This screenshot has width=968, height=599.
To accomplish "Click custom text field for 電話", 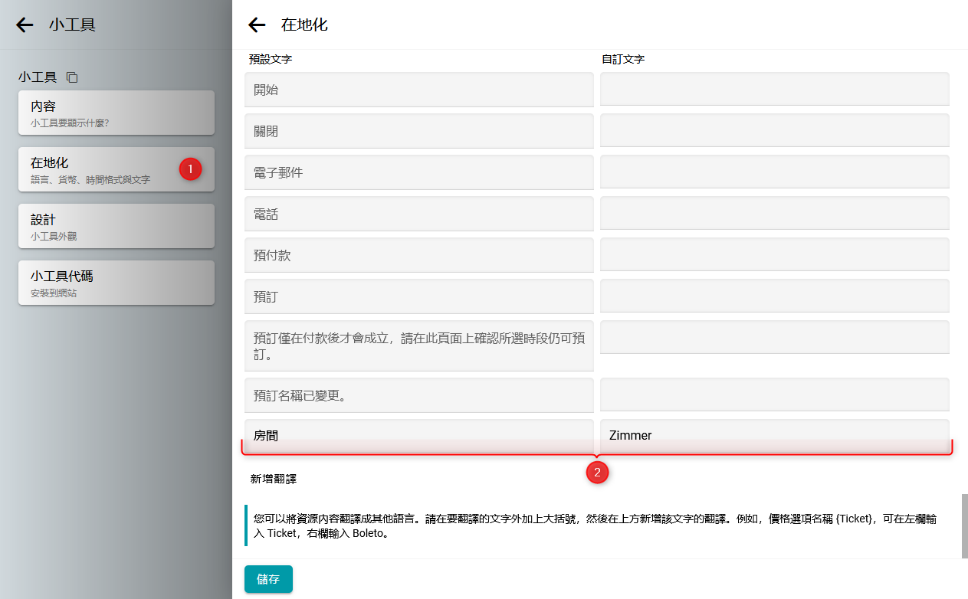I will [x=774, y=214].
